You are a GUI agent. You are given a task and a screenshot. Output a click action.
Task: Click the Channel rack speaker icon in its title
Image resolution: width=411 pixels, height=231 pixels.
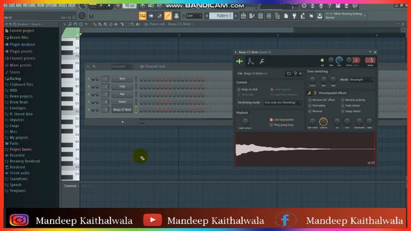coord(141,67)
